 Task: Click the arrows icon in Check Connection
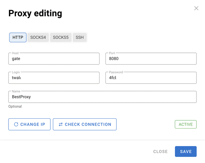pyautogui.click(x=61, y=124)
